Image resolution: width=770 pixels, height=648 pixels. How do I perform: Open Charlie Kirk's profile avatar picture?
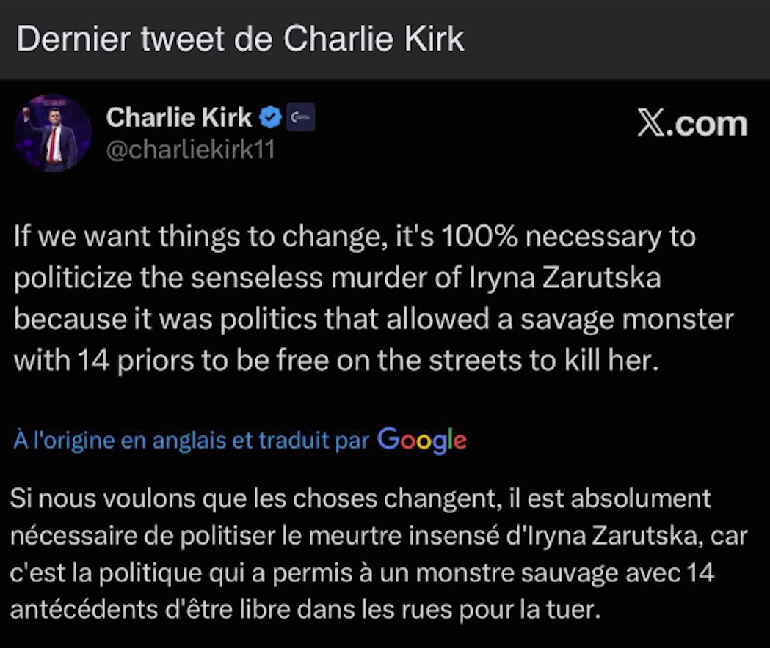[53, 133]
